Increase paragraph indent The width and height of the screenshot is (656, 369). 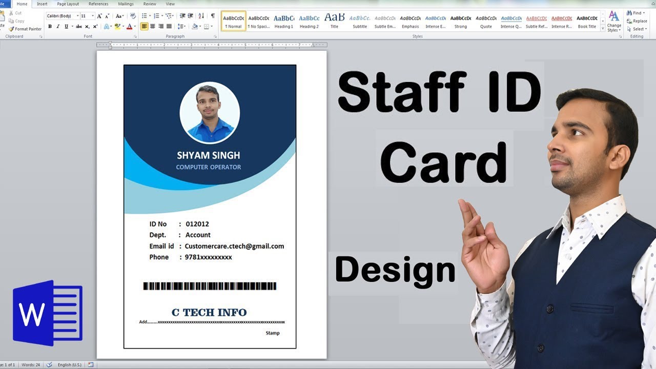pyautogui.click(x=191, y=16)
